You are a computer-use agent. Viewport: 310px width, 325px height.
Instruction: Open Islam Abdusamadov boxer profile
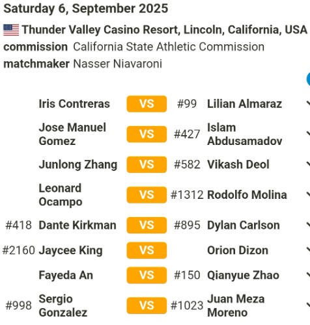(245, 134)
